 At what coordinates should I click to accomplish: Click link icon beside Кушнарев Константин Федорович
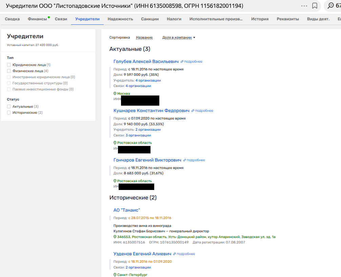193,111
